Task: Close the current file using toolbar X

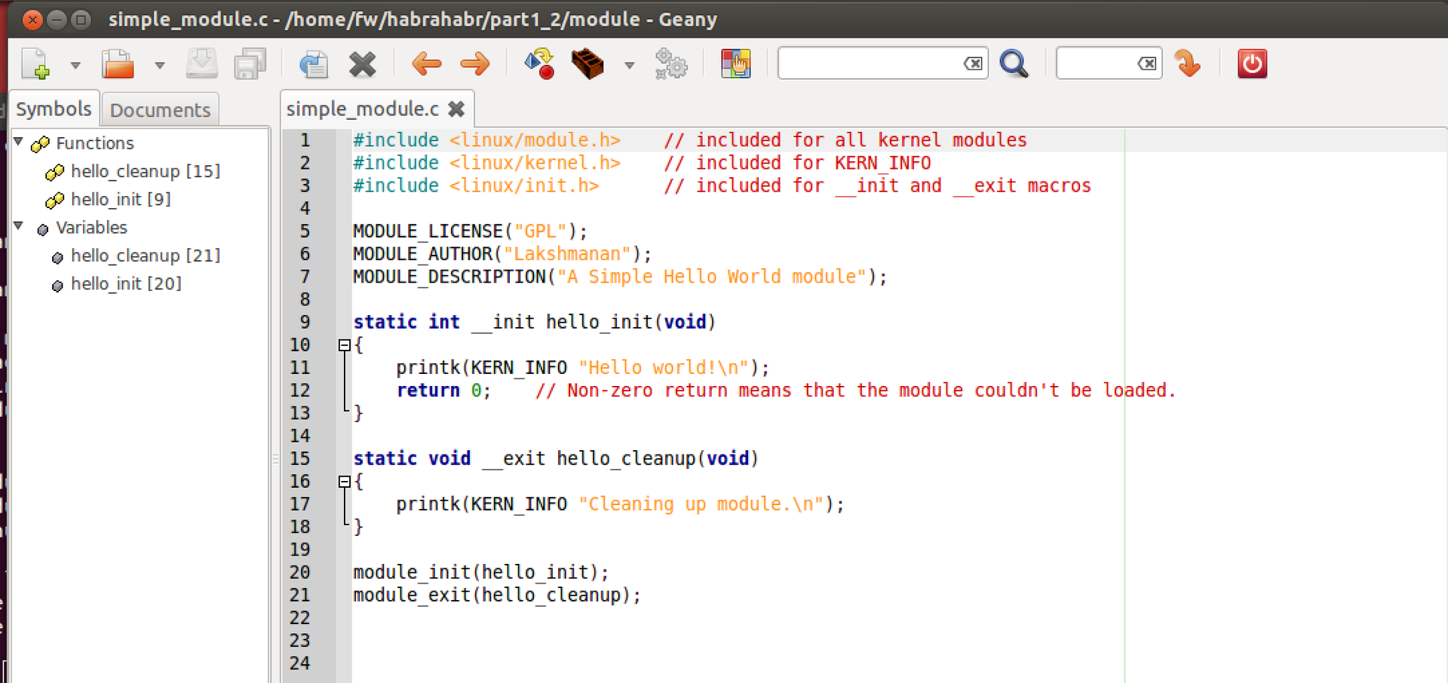Action: click(363, 64)
